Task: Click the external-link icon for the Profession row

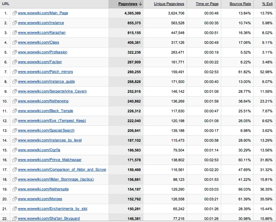Action: (15, 52)
